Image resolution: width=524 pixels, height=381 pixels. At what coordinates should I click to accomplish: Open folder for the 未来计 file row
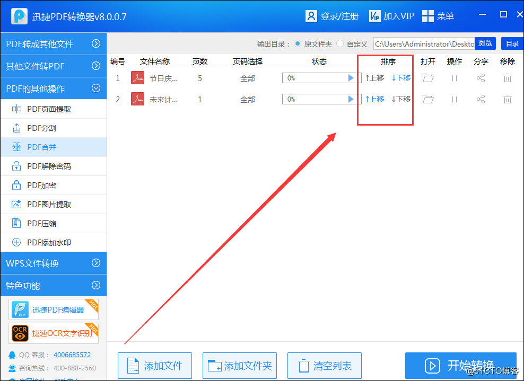point(428,99)
